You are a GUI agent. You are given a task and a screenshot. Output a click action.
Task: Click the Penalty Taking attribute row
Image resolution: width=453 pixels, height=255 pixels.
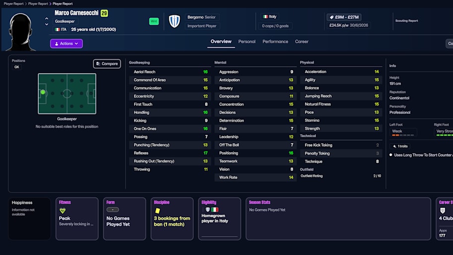point(341,153)
